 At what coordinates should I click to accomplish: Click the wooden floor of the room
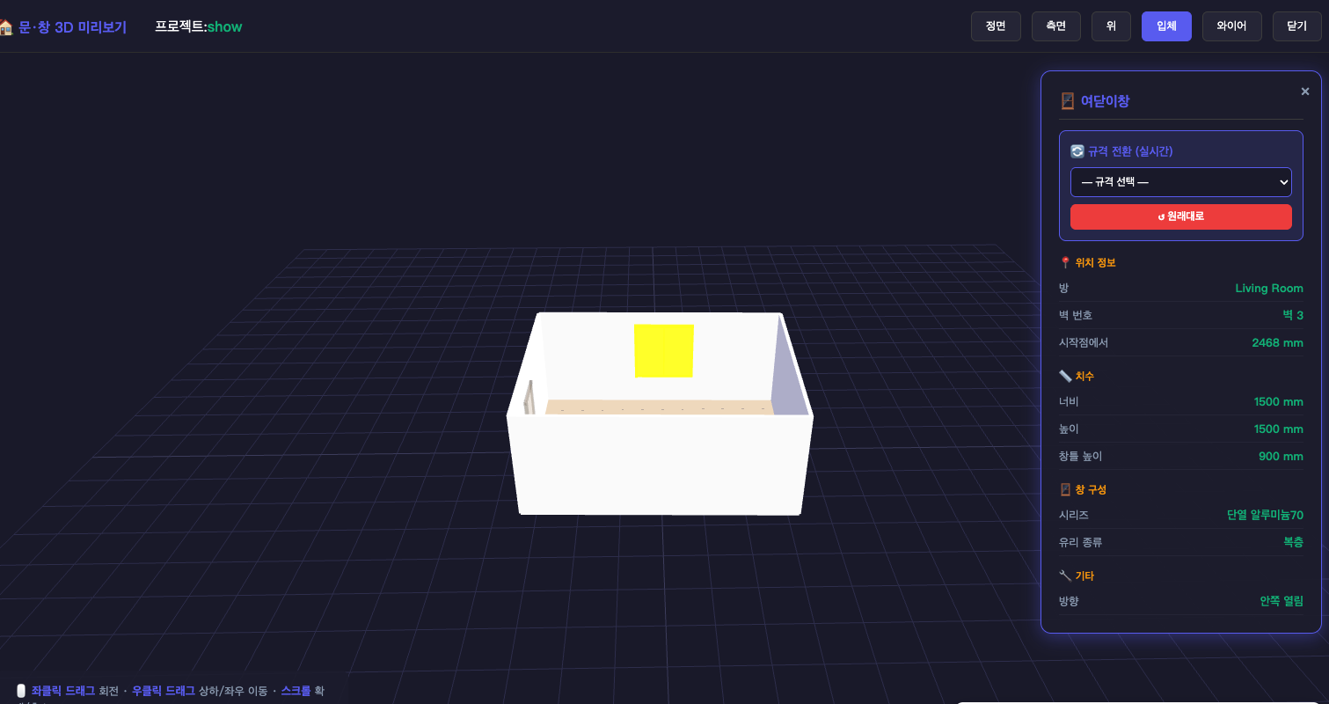pyautogui.click(x=658, y=407)
